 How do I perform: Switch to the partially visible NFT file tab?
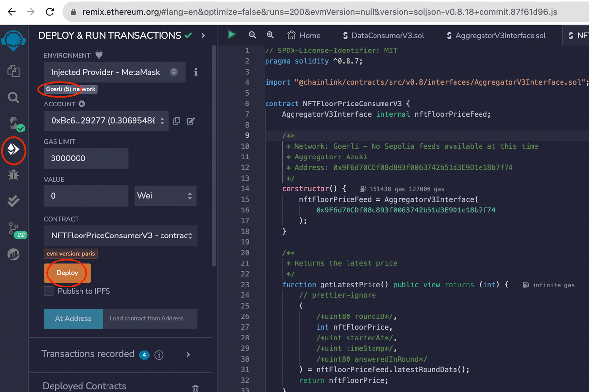tap(577, 35)
